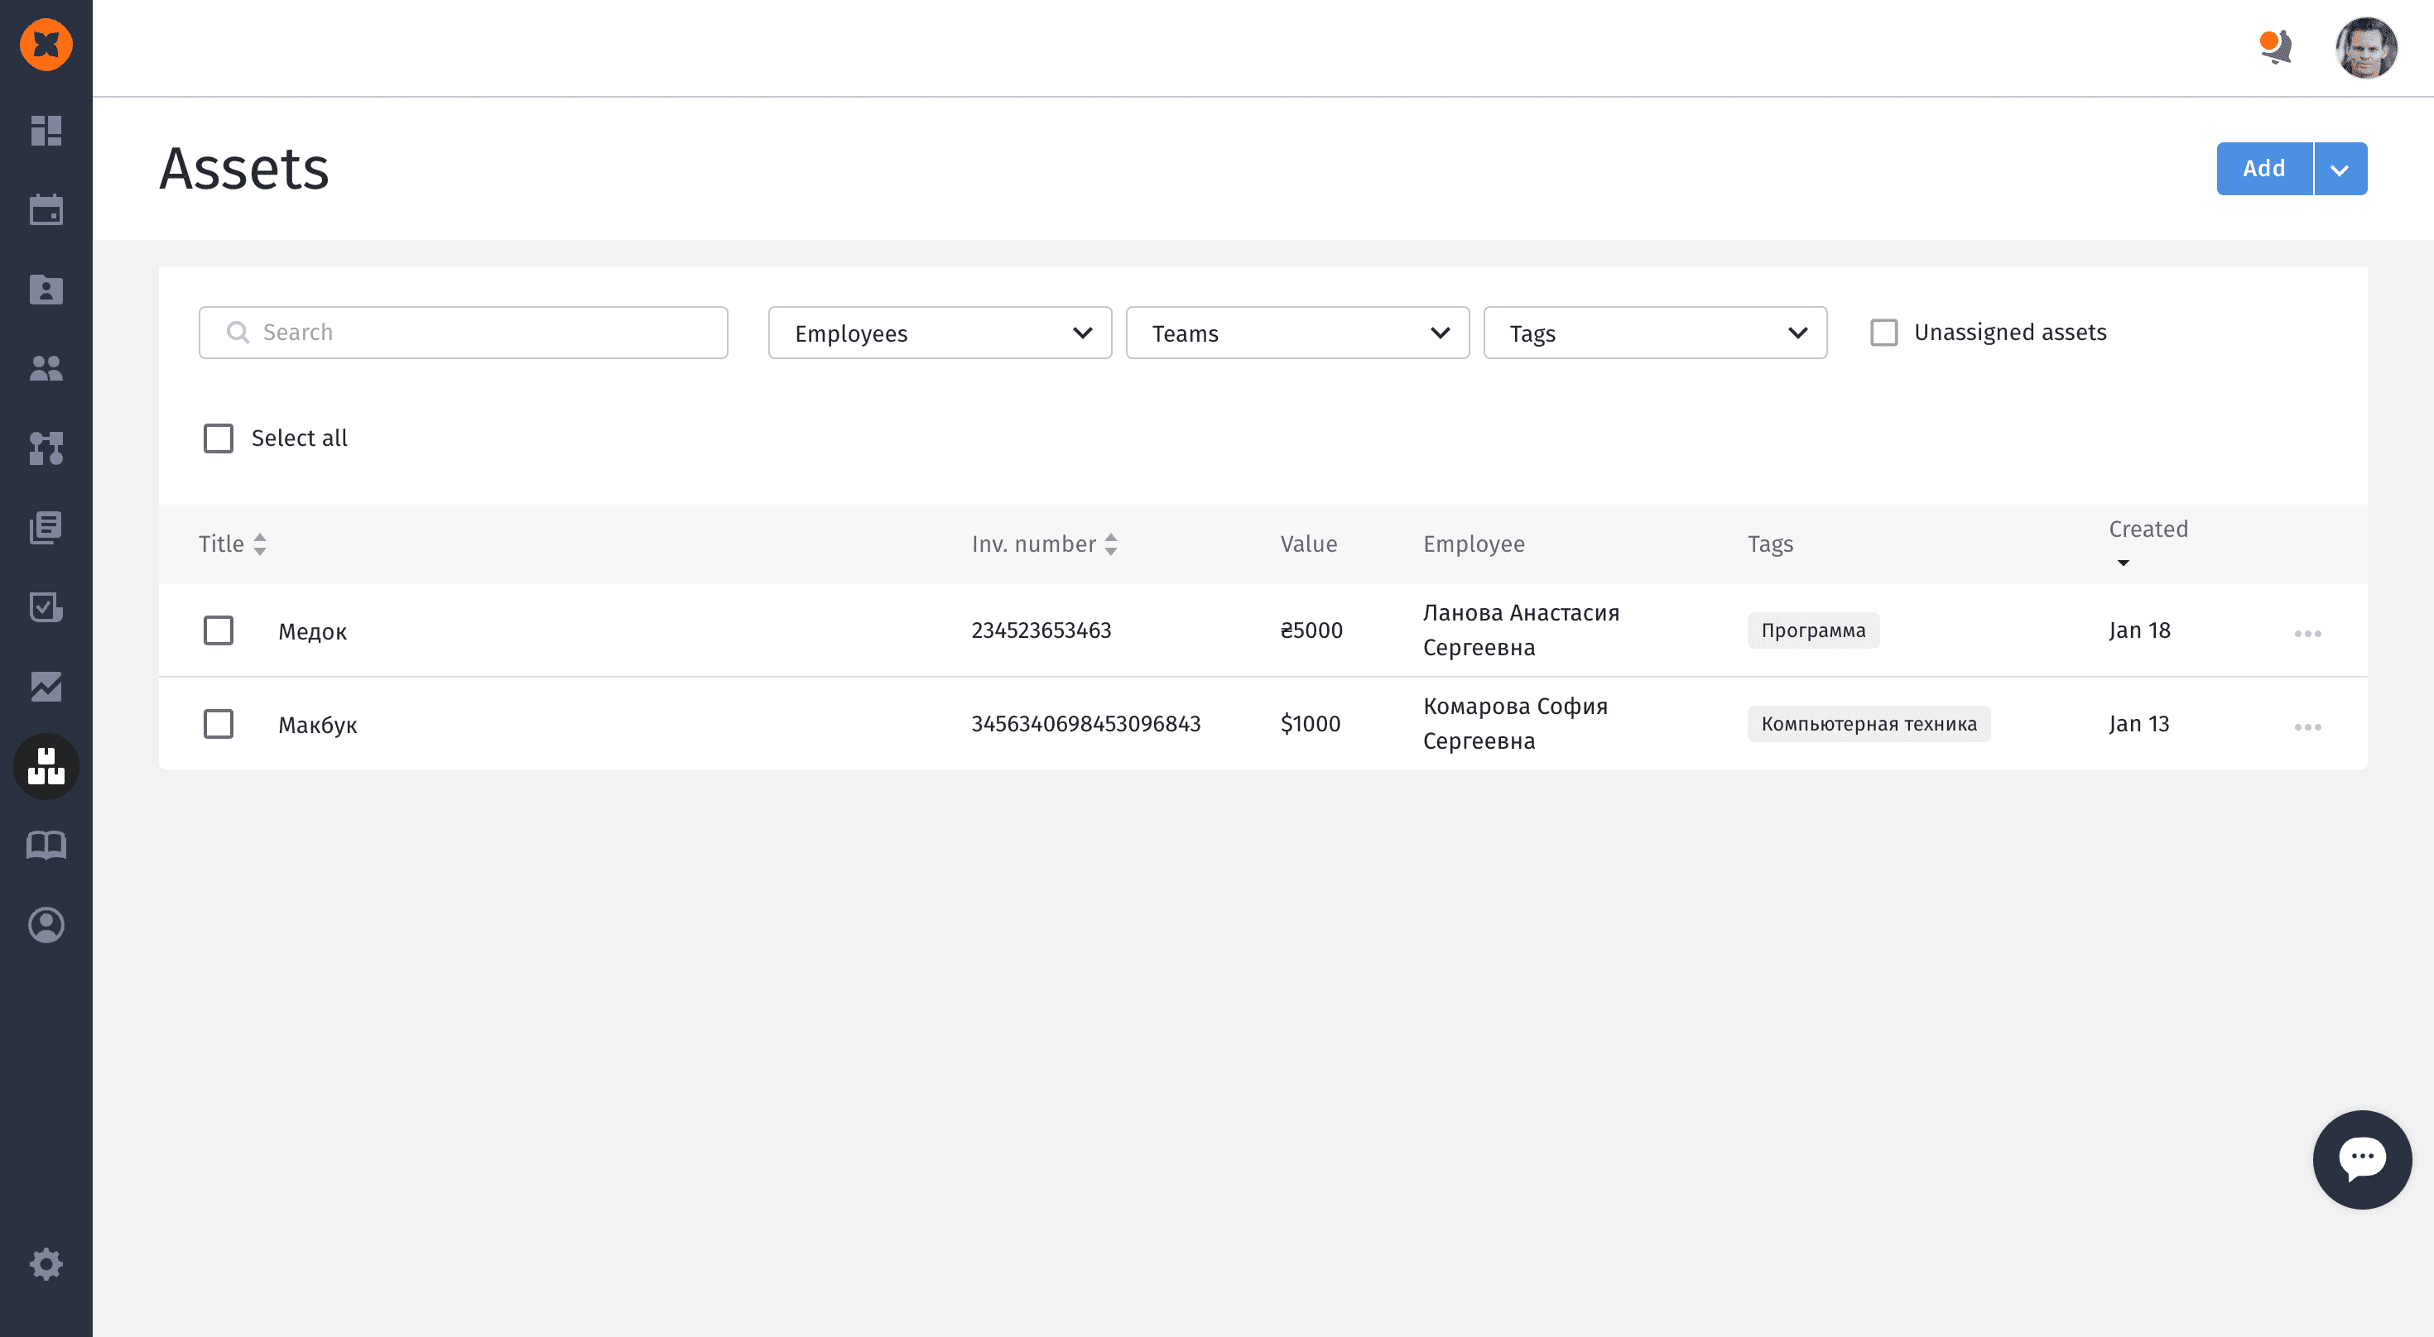The height and width of the screenshot is (1337, 2434).
Task: Click the Add asset button
Action: pyautogui.click(x=2264, y=169)
